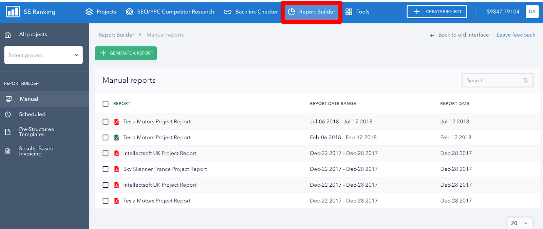543x229 pixels.
Task: Select the Sky Skanner France report checkbox
Action: tap(106, 169)
